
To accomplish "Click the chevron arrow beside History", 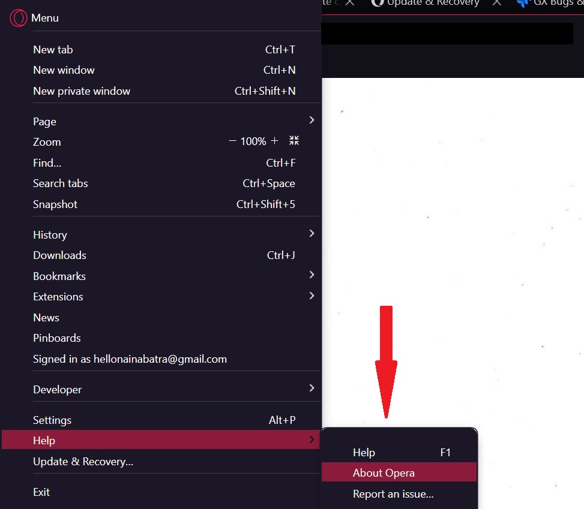I will [x=312, y=233].
